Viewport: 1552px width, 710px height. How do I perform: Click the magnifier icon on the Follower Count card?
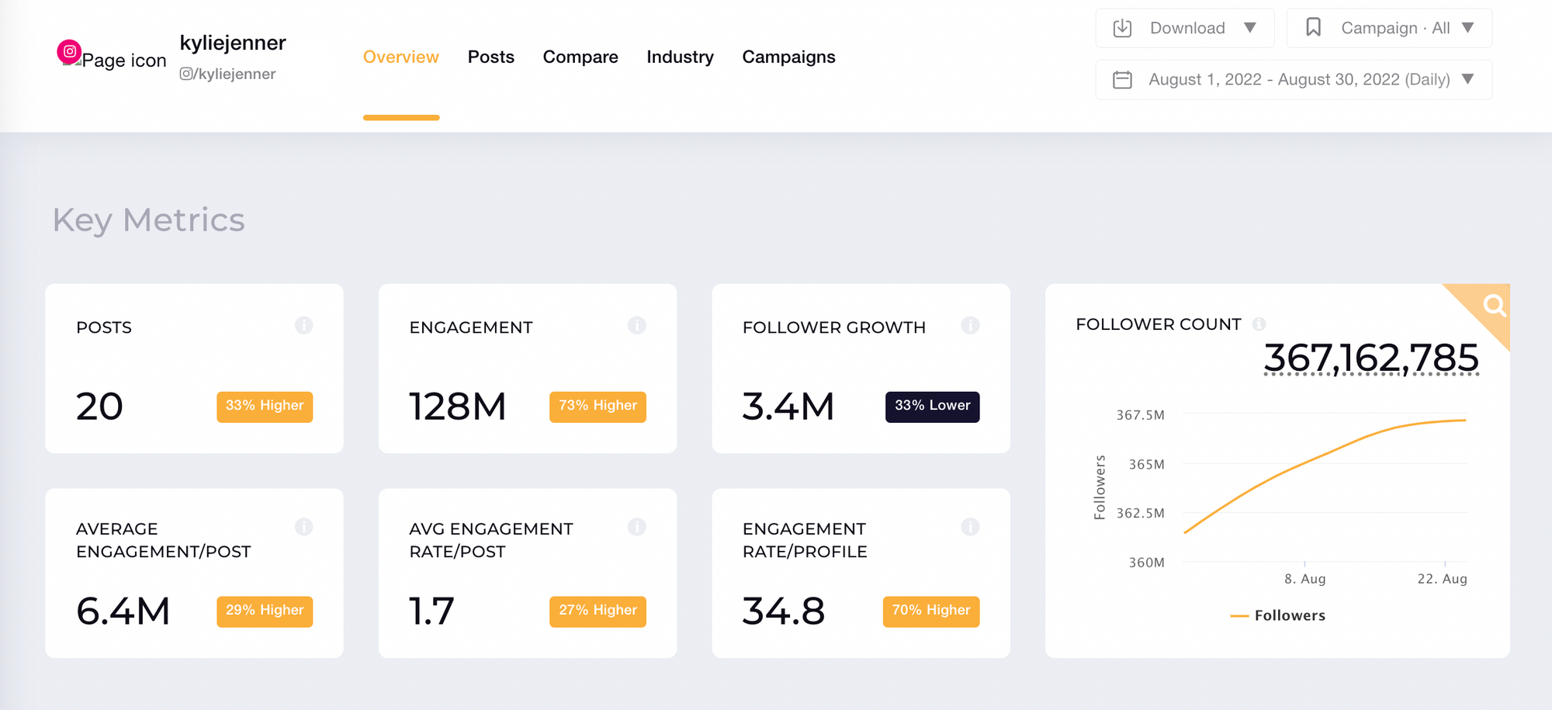click(x=1494, y=305)
